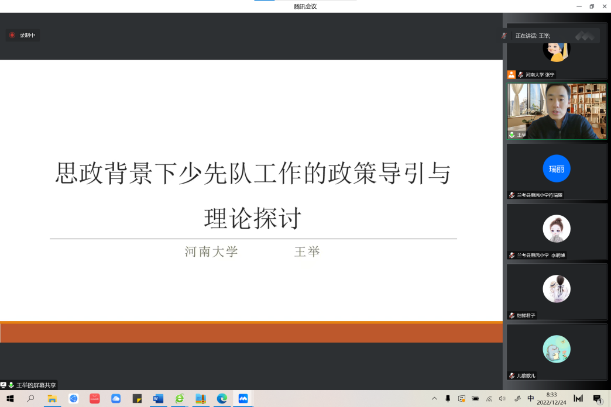Click the presenter name 王举 on the slide
Image resolution: width=611 pixels, height=407 pixels.
pyautogui.click(x=307, y=251)
